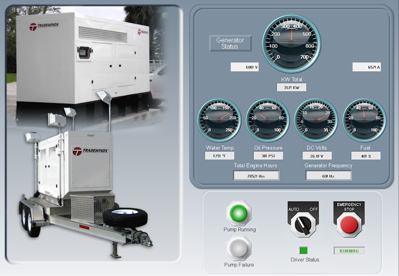Click the 357 KW total value field
This screenshot has height=276, width=399.
(x=291, y=88)
